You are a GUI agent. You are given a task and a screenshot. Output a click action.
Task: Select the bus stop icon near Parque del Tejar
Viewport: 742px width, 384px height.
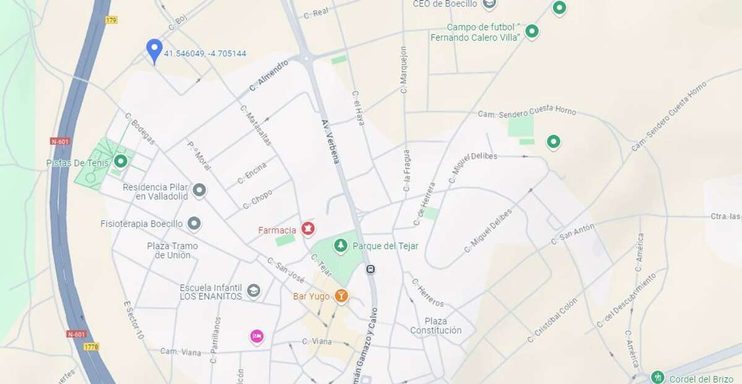370,269
